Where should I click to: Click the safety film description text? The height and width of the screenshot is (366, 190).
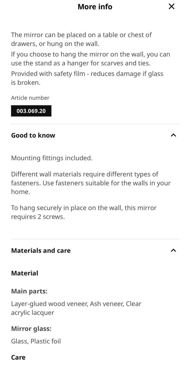pos(87,78)
